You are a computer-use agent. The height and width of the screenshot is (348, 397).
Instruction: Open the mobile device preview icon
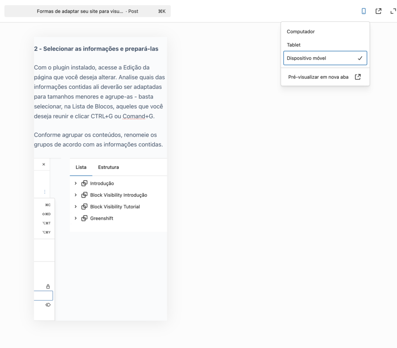click(364, 11)
